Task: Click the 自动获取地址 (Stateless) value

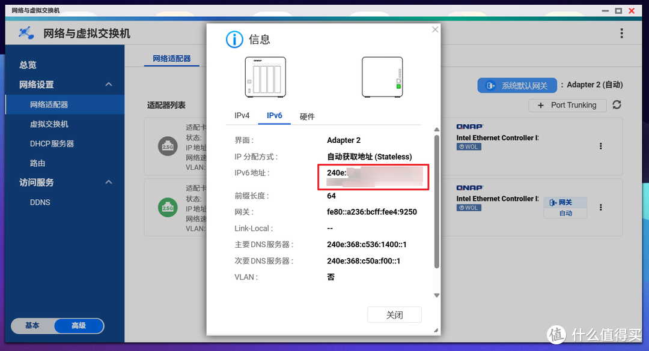Action: (x=369, y=157)
